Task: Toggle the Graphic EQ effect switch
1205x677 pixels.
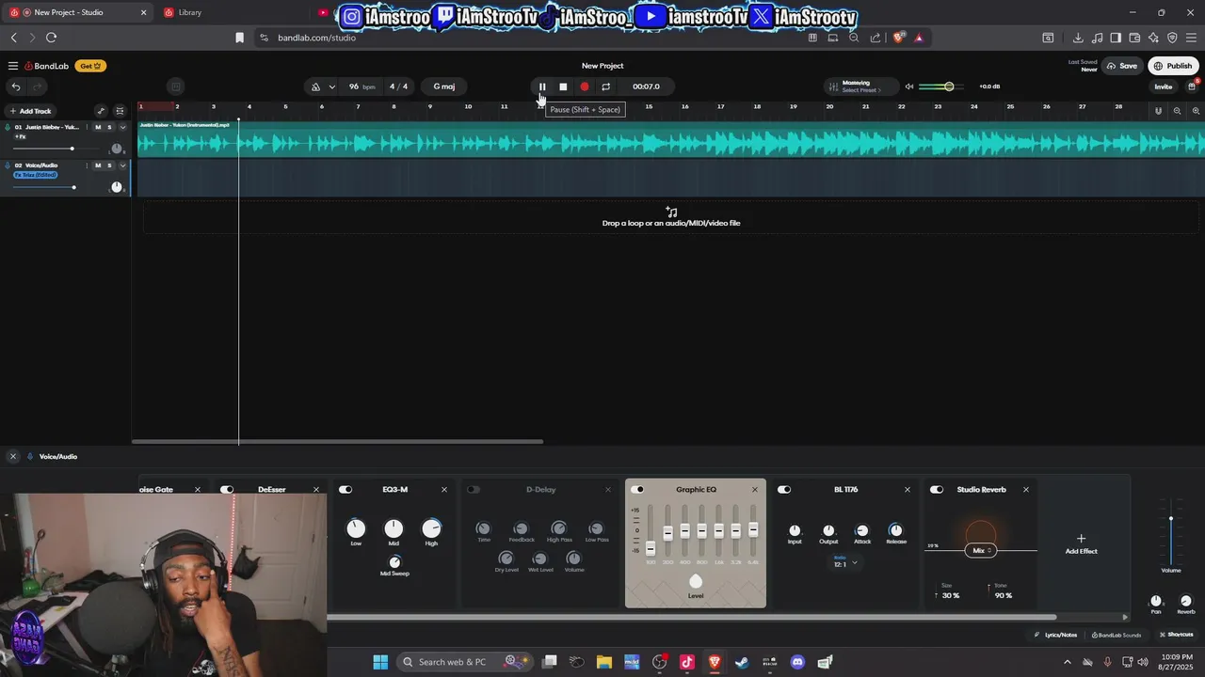Action: point(637,490)
